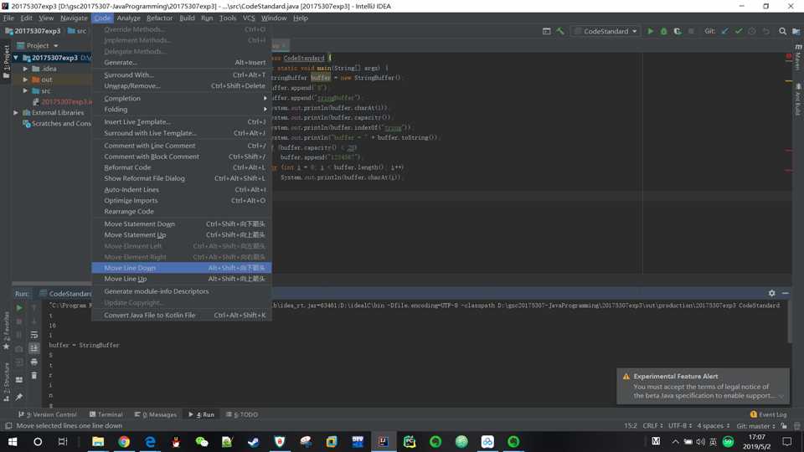Image resolution: width=804 pixels, height=452 pixels.
Task: Open Run panel settings gear
Action: 771,293
